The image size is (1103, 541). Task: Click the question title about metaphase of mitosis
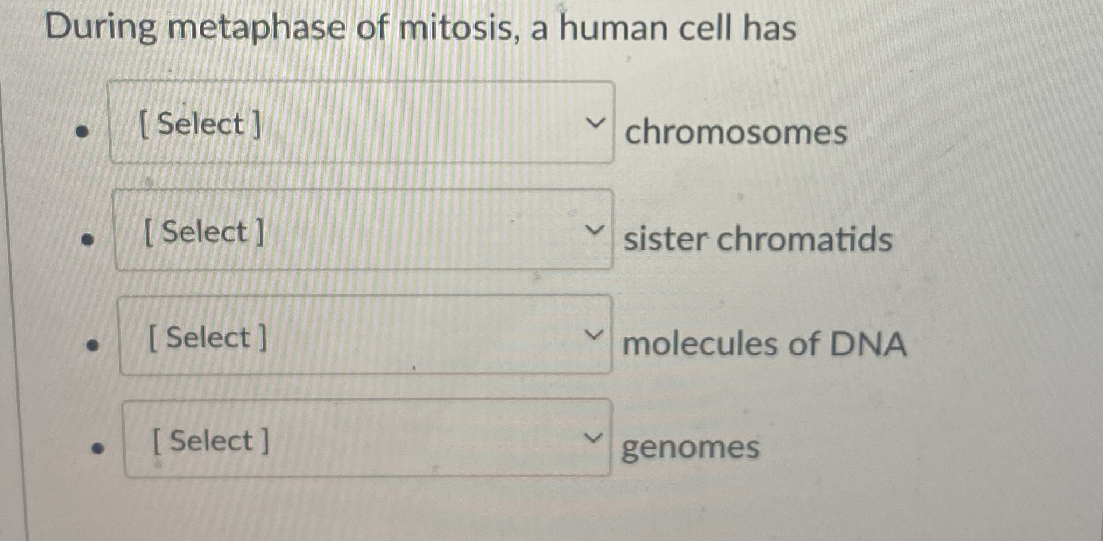(x=419, y=26)
